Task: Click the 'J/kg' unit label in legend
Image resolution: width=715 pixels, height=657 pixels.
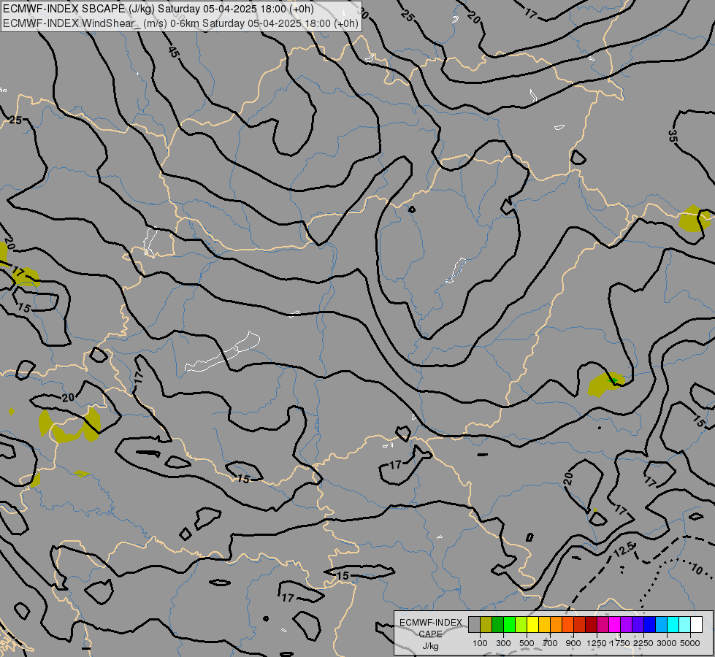Action: coord(430,647)
